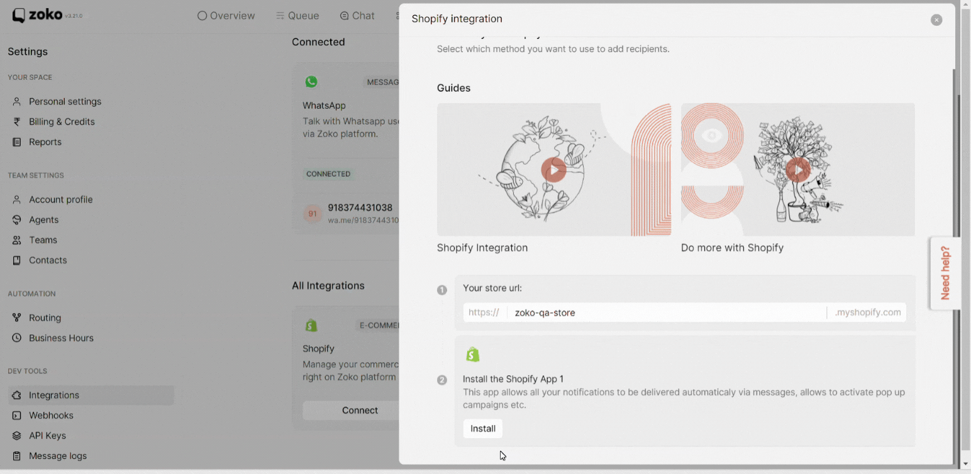The image size is (971, 474).
Task: Open Contacts page
Action: (48, 260)
